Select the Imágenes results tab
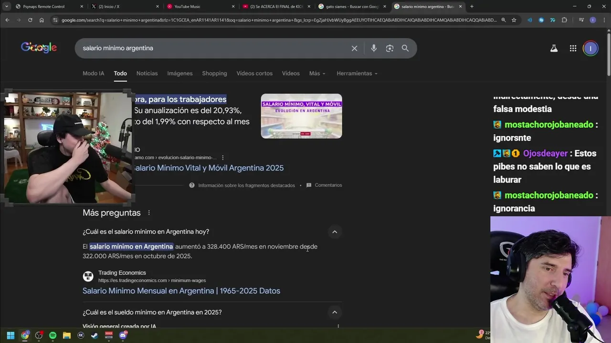The image size is (611, 343). pyautogui.click(x=180, y=73)
